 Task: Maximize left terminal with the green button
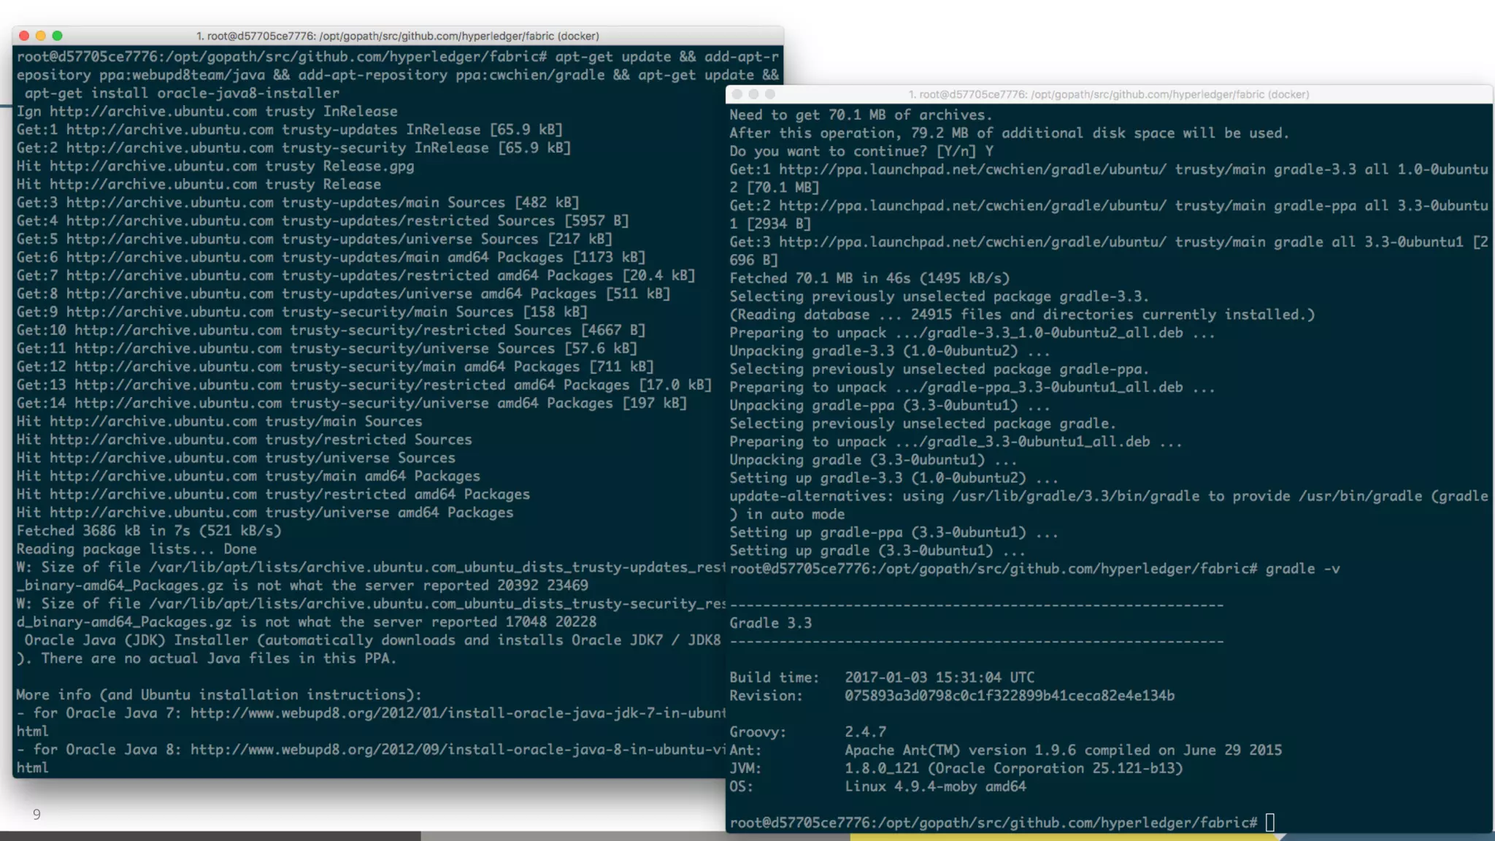point(58,36)
